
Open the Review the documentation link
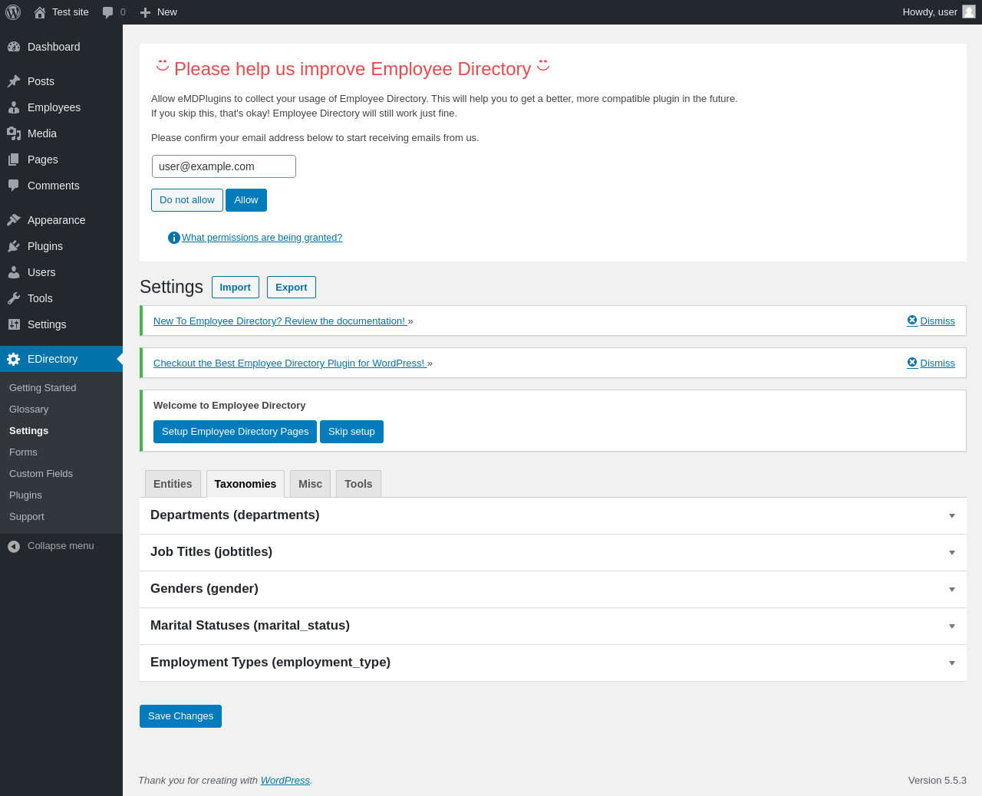[x=281, y=321]
